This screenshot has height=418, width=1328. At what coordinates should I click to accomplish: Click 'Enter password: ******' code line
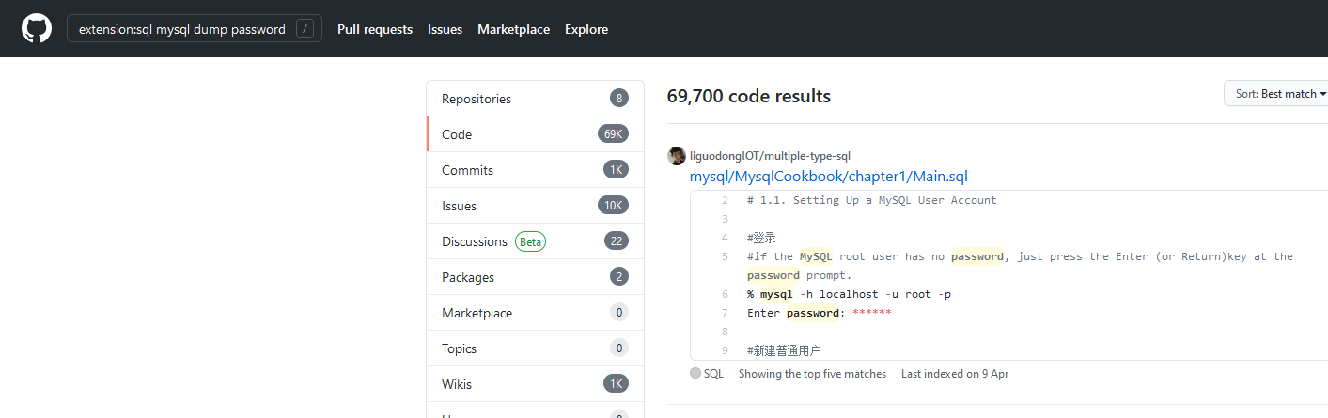pos(819,313)
